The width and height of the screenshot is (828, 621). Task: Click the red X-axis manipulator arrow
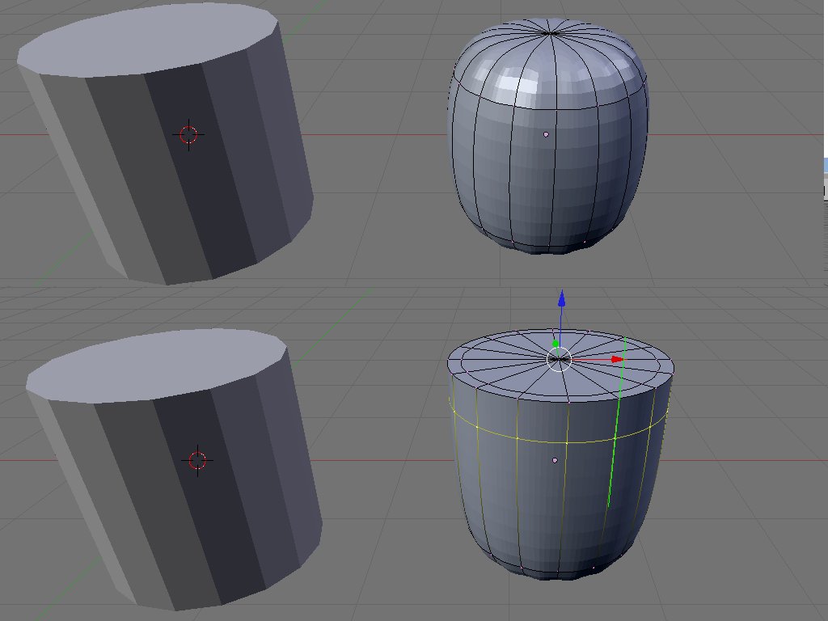617,360
